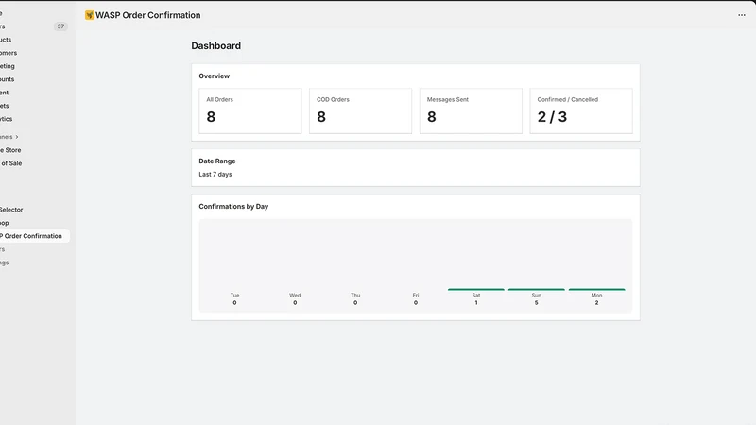Click the Monday bar in chart

pyautogui.click(x=597, y=290)
